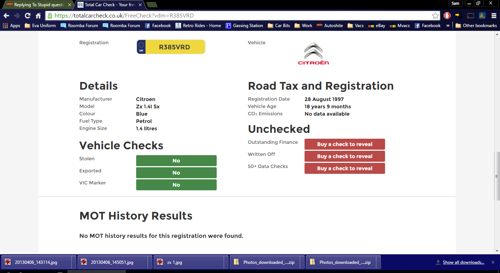Open the first Facebook bookmark
Image resolution: width=500 pixels, height=273 pixels.
[158, 26]
